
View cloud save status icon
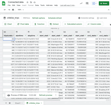(34, 2)
